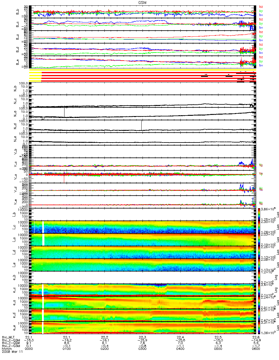The width and height of the screenshot is (279, 360).
Task: Click the thc_MLT row label
Action: (7, 337)
